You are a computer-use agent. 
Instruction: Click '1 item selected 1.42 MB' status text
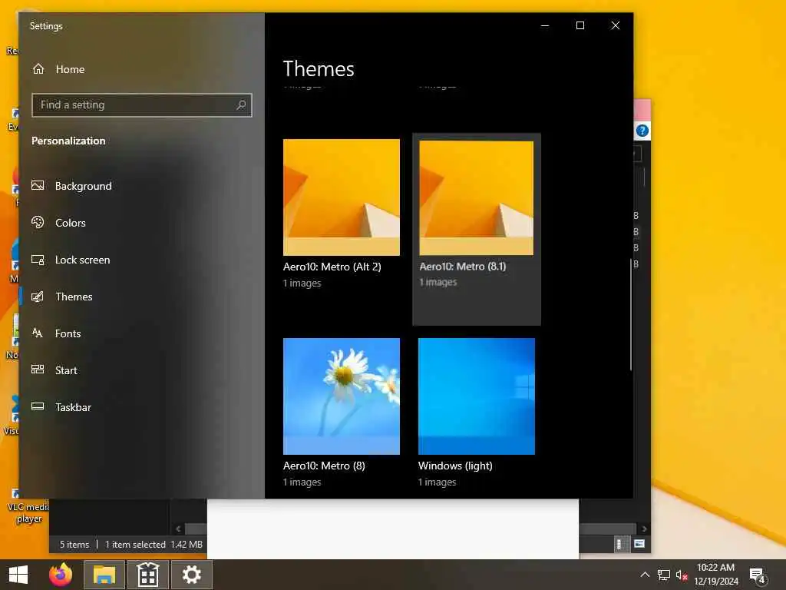click(x=154, y=545)
